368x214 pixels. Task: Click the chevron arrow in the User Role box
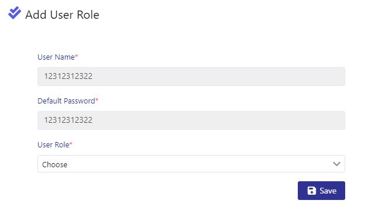click(x=336, y=164)
